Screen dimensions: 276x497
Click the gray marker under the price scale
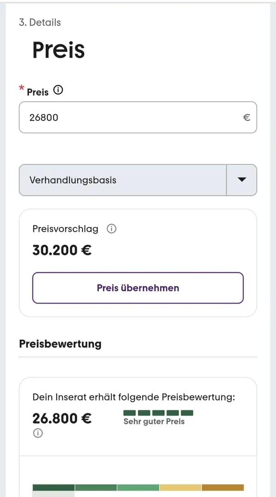coord(53,494)
